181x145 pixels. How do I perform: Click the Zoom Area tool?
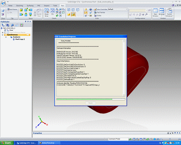pyautogui.click(x=46, y=13)
